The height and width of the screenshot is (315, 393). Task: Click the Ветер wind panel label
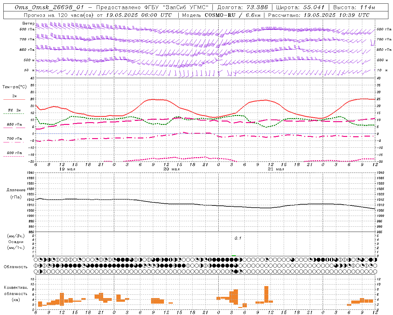coord(28,23)
